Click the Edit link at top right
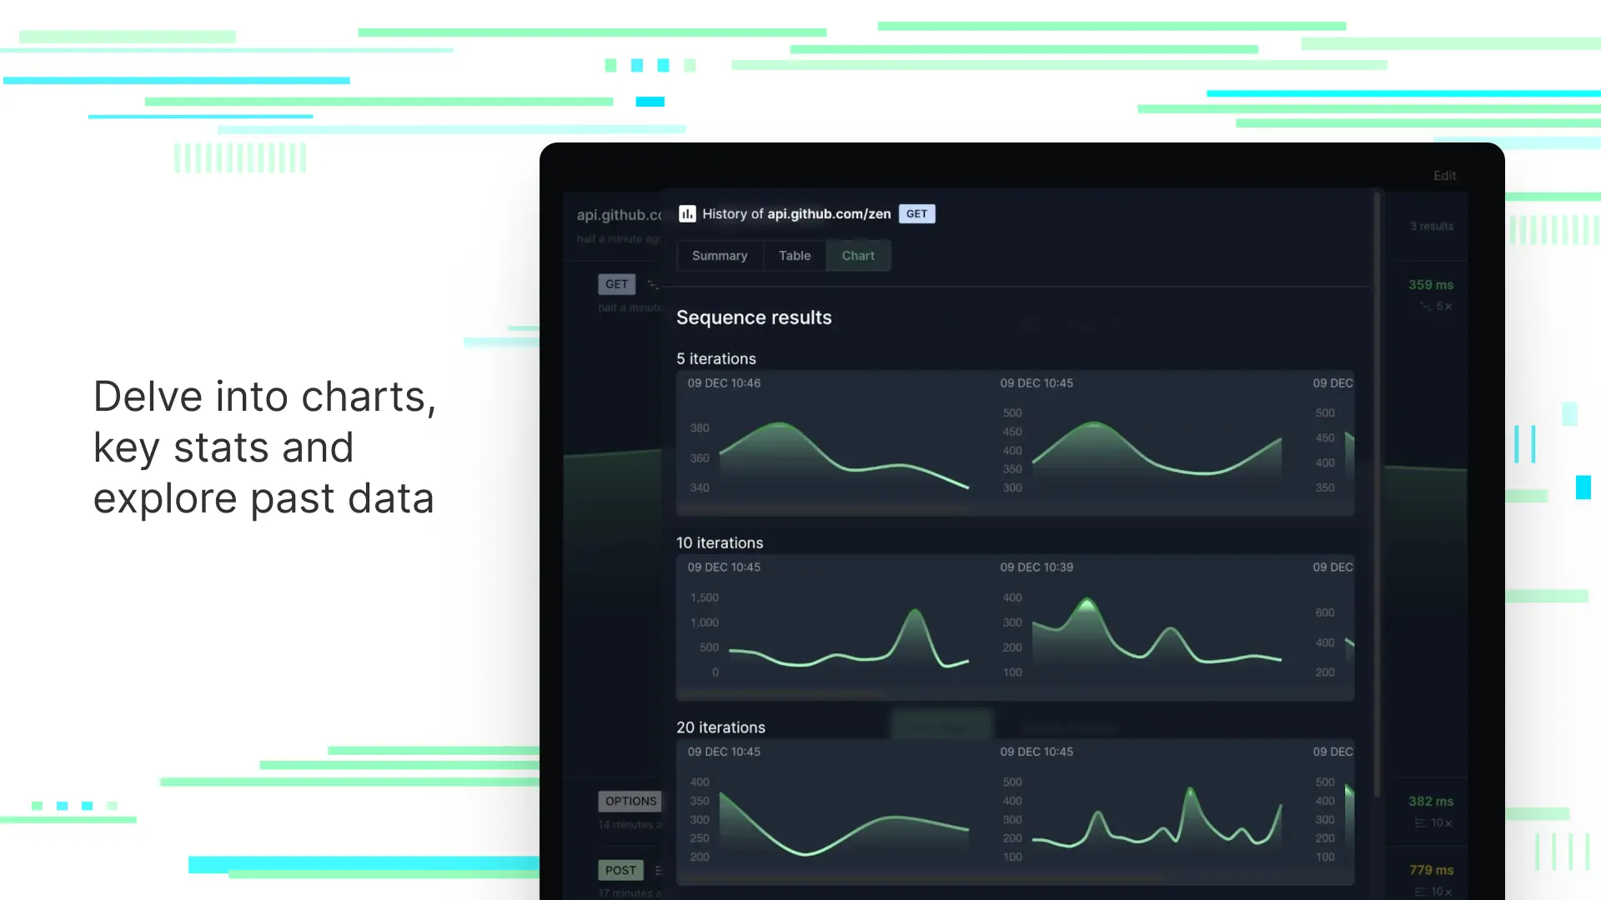This screenshot has width=1601, height=900. [1444, 176]
